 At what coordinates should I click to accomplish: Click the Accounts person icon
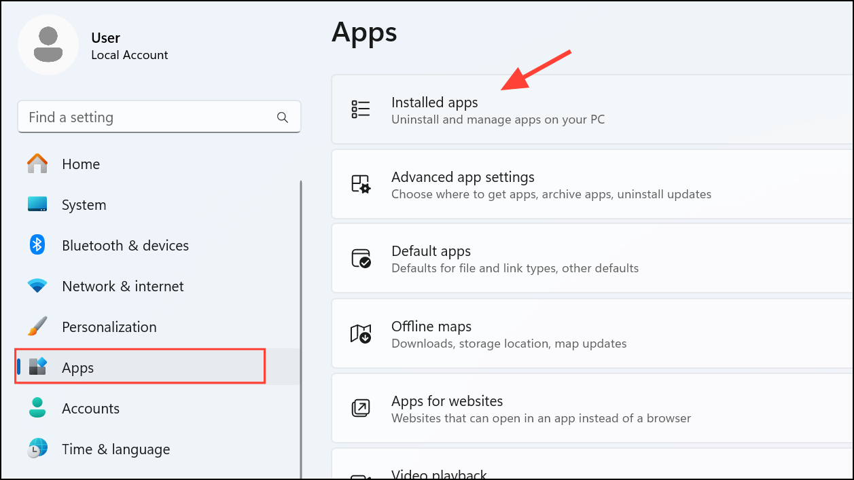click(x=37, y=408)
